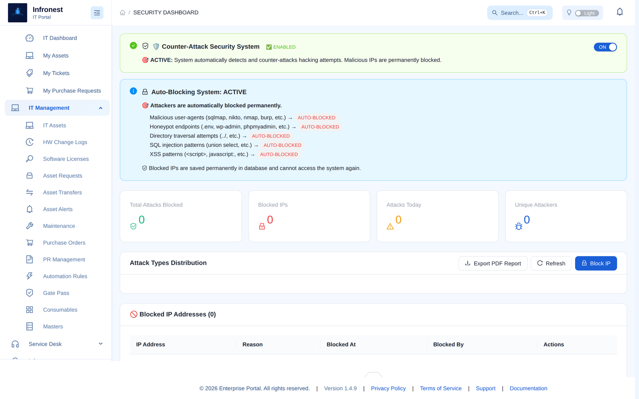Click the PR Management document icon
639x399 pixels.
30,259
